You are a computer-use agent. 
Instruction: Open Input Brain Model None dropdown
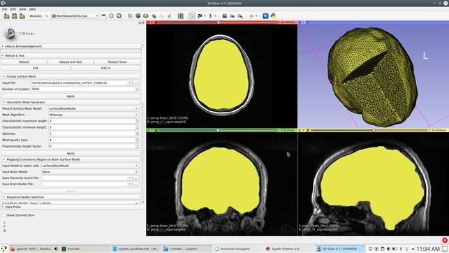90,172
